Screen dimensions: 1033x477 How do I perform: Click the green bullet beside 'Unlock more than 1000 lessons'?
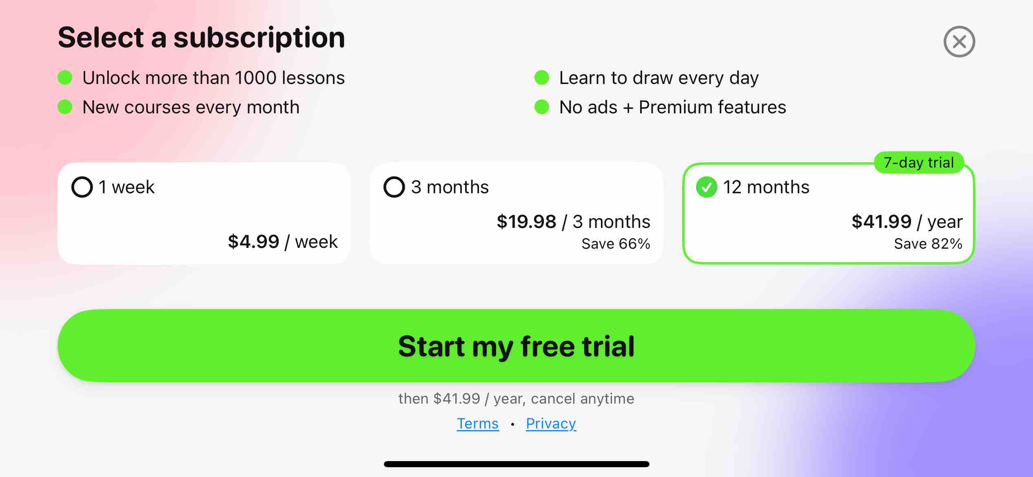point(65,77)
